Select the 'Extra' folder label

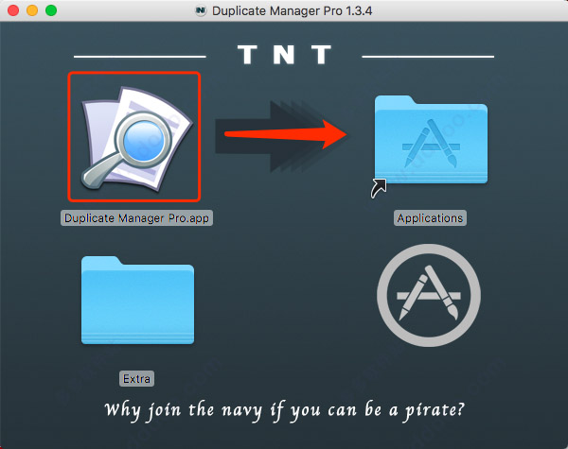[136, 379]
